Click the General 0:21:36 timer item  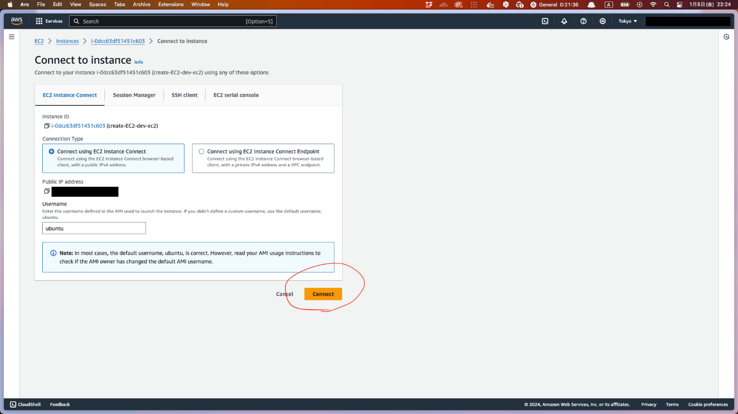(x=555, y=4)
